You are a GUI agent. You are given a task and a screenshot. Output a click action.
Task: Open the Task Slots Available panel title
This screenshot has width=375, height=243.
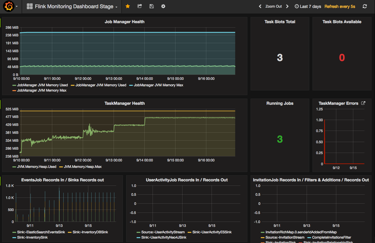(x=342, y=22)
